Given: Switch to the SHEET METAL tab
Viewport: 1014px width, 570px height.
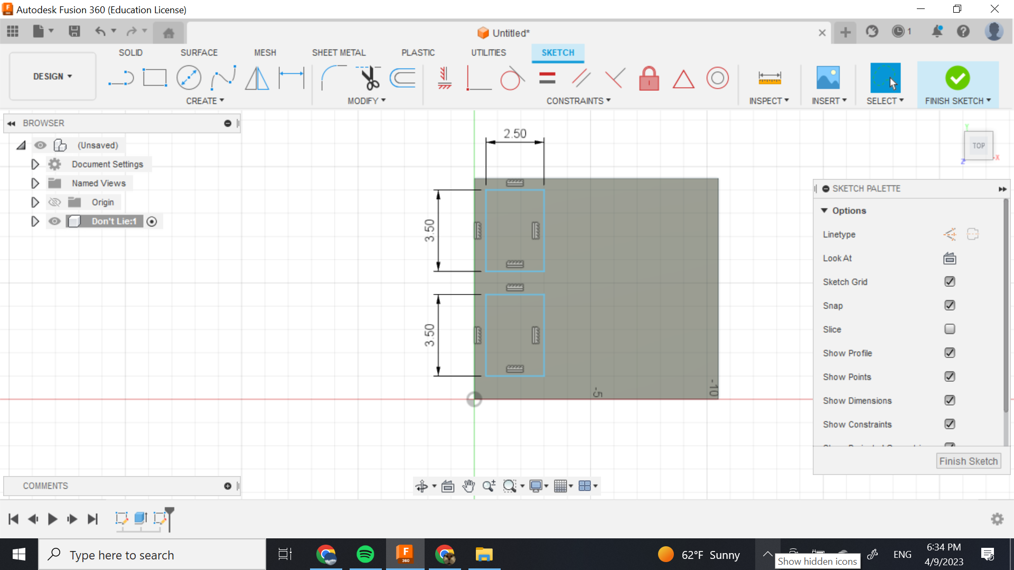Looking at the screenshot, I should pyautogui.click(x=339, y=53).
